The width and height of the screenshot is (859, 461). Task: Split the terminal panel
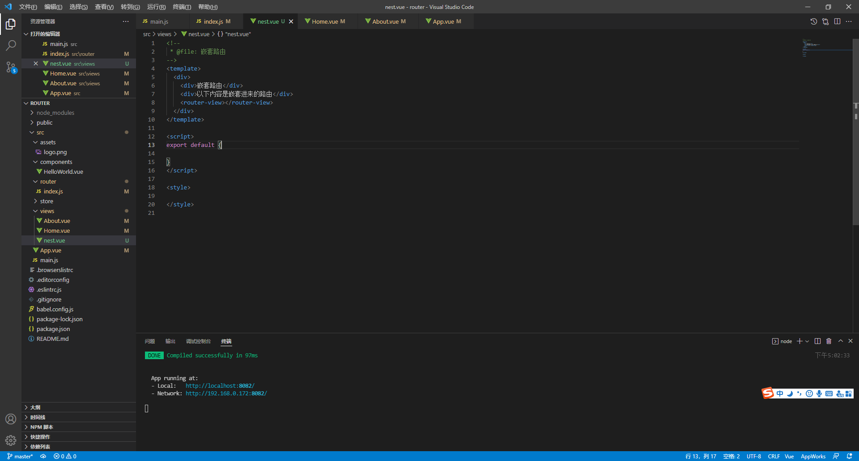(818, 341)
